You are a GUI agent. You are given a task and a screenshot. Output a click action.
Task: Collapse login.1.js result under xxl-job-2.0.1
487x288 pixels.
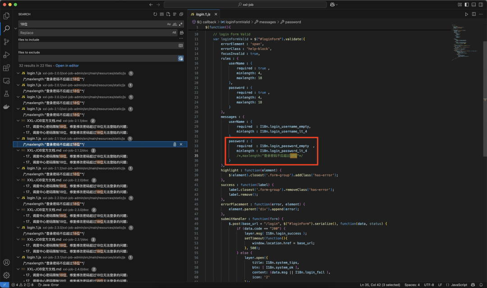click(18, 85)
